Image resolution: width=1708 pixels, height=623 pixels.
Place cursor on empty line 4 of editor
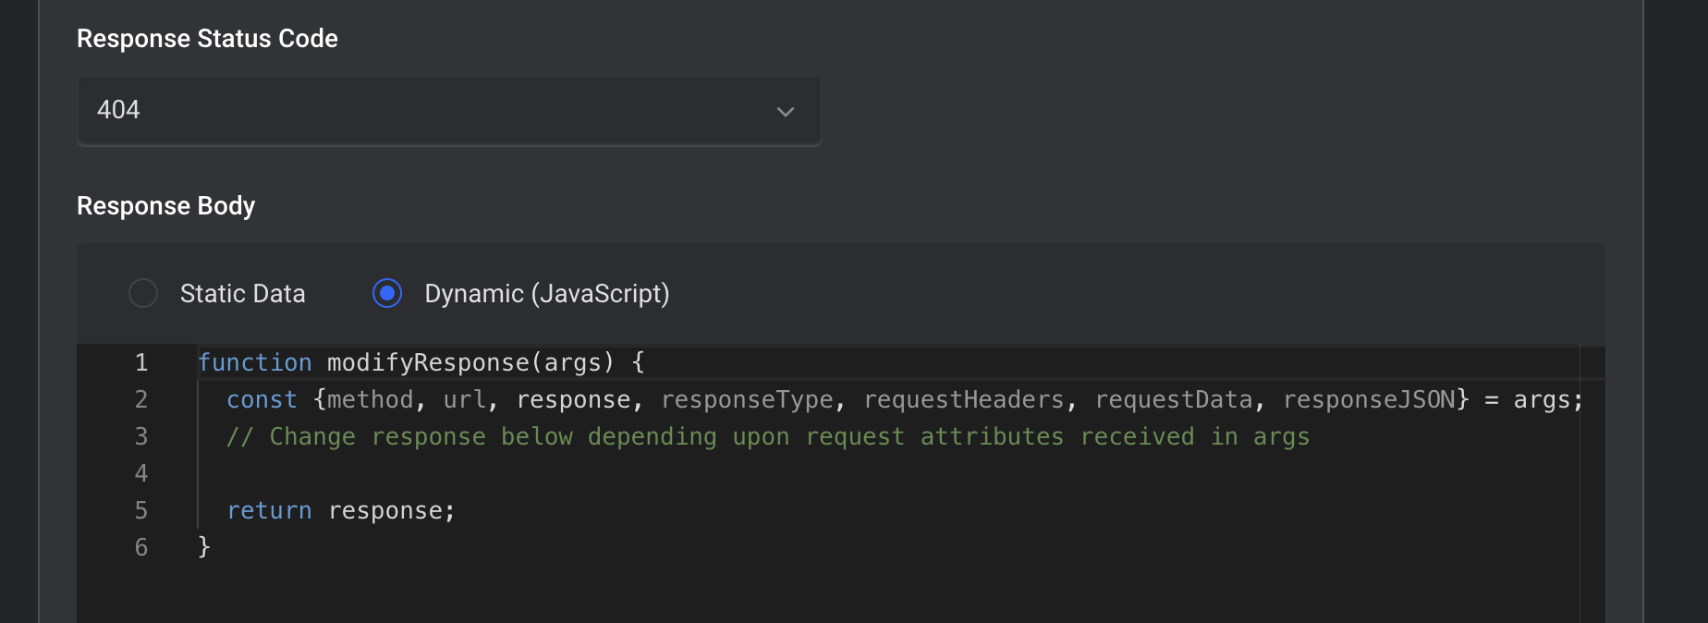pos(555,473)
